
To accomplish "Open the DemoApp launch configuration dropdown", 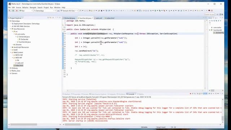I will coord(54,11).
